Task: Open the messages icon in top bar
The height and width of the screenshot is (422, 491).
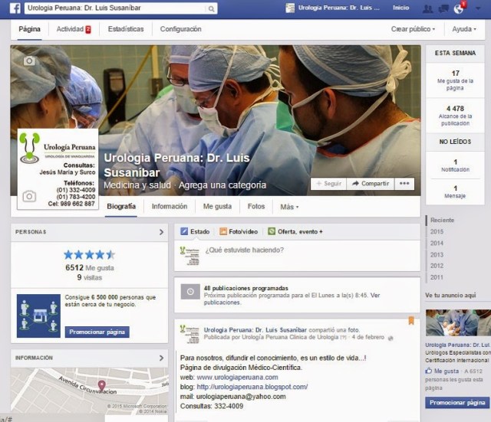Action: pos(443,8)
